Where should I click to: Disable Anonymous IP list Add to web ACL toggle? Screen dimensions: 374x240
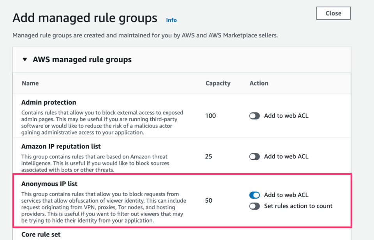pos(254,195)
